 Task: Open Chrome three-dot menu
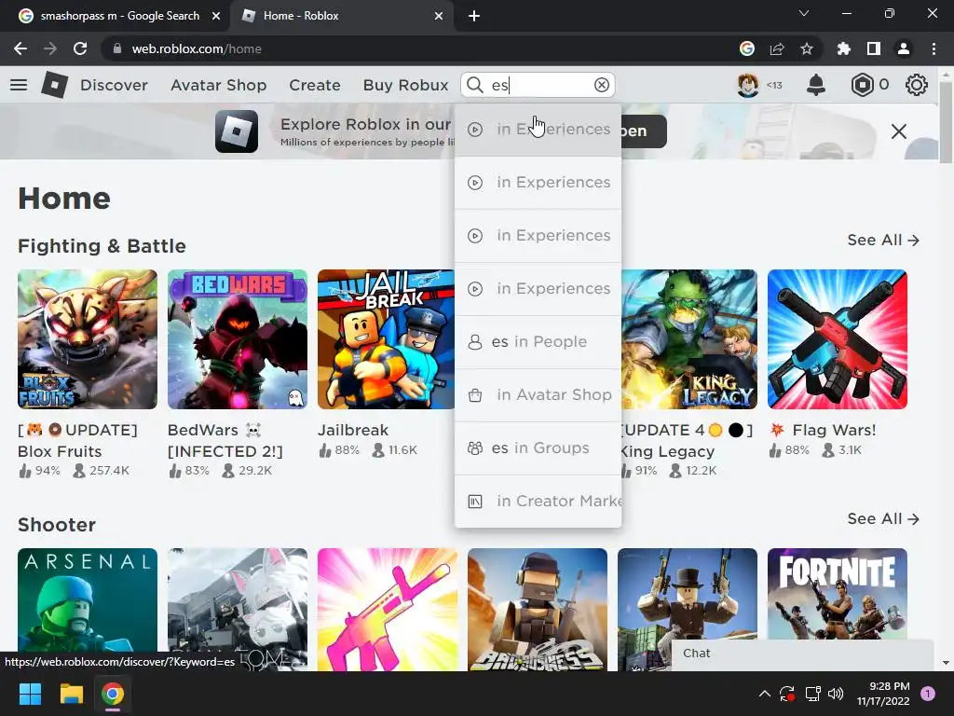pos(934,48)
